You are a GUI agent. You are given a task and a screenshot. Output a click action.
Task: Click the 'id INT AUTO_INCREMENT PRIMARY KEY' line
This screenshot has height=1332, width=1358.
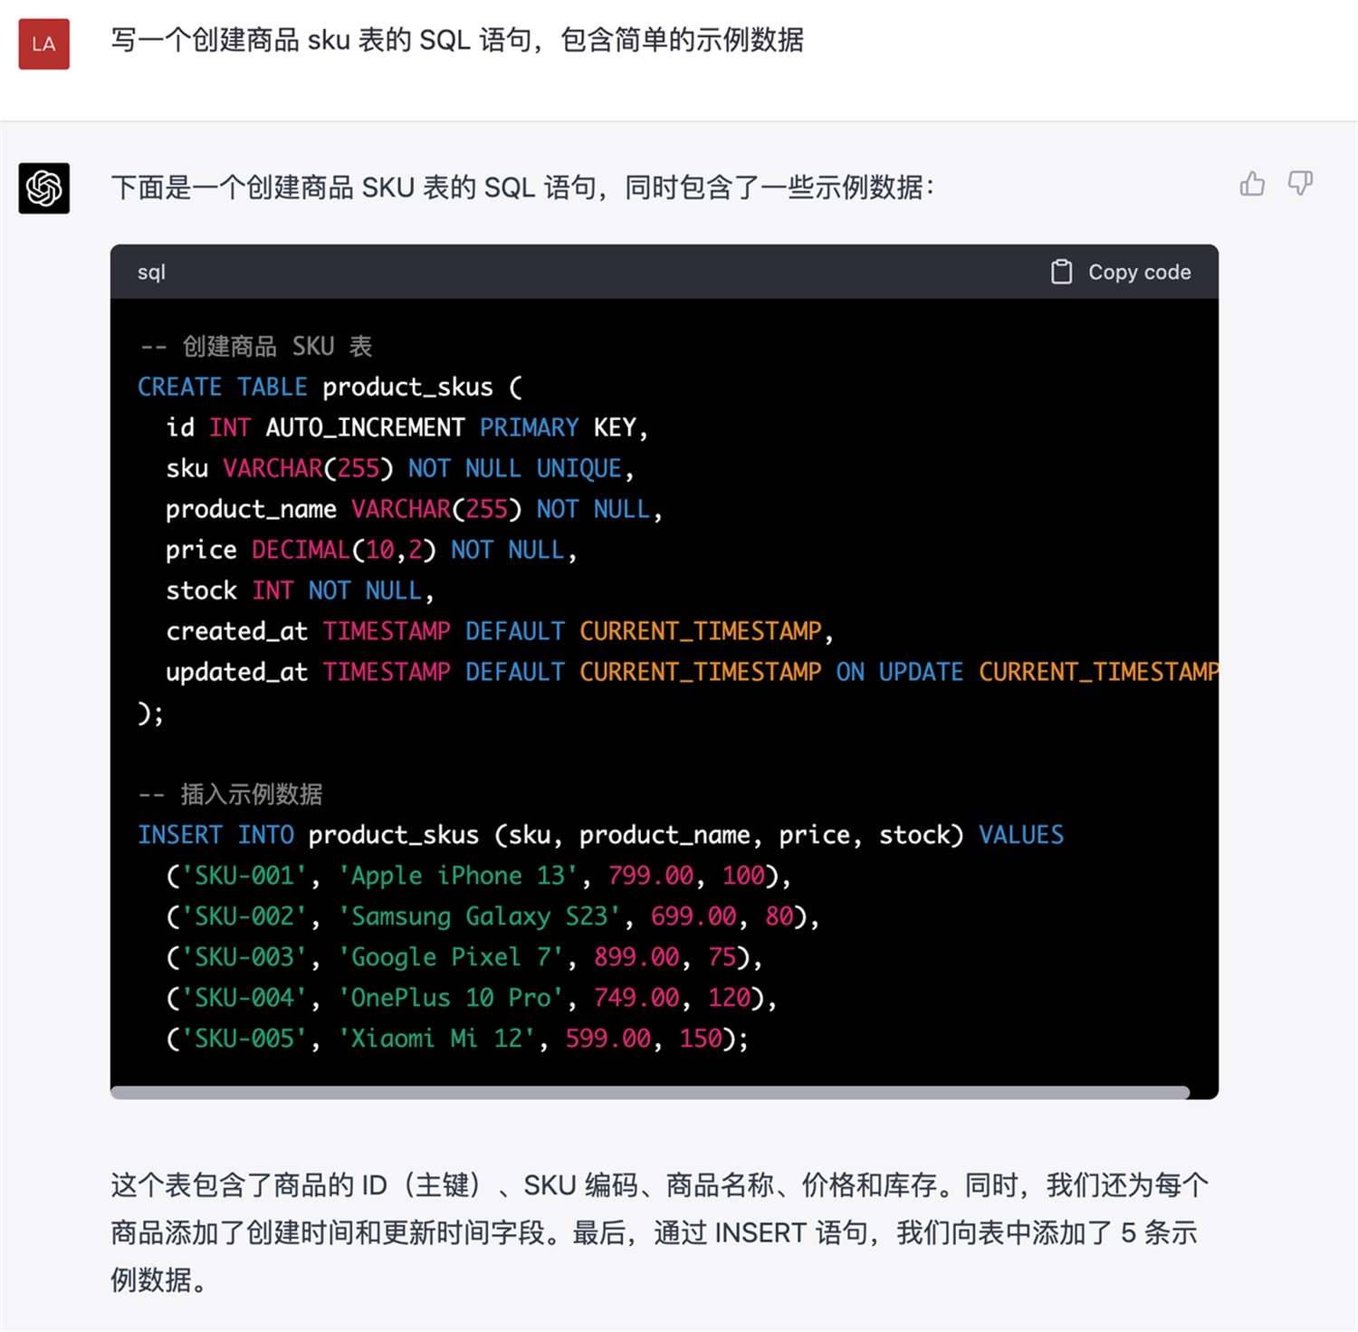point(407,427)
